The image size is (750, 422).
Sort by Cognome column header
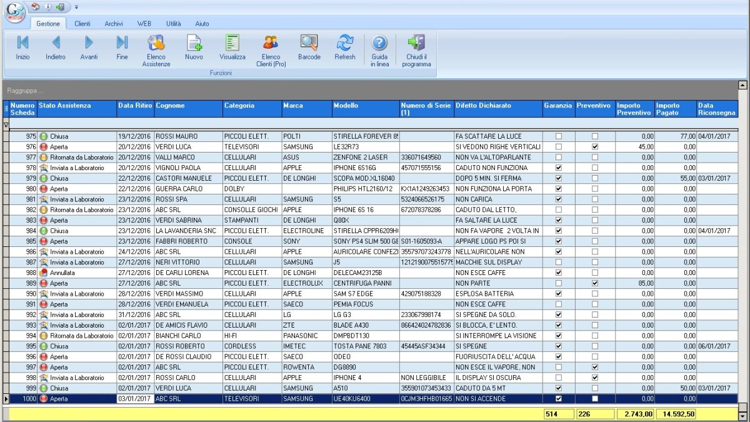tap(188, 109)
